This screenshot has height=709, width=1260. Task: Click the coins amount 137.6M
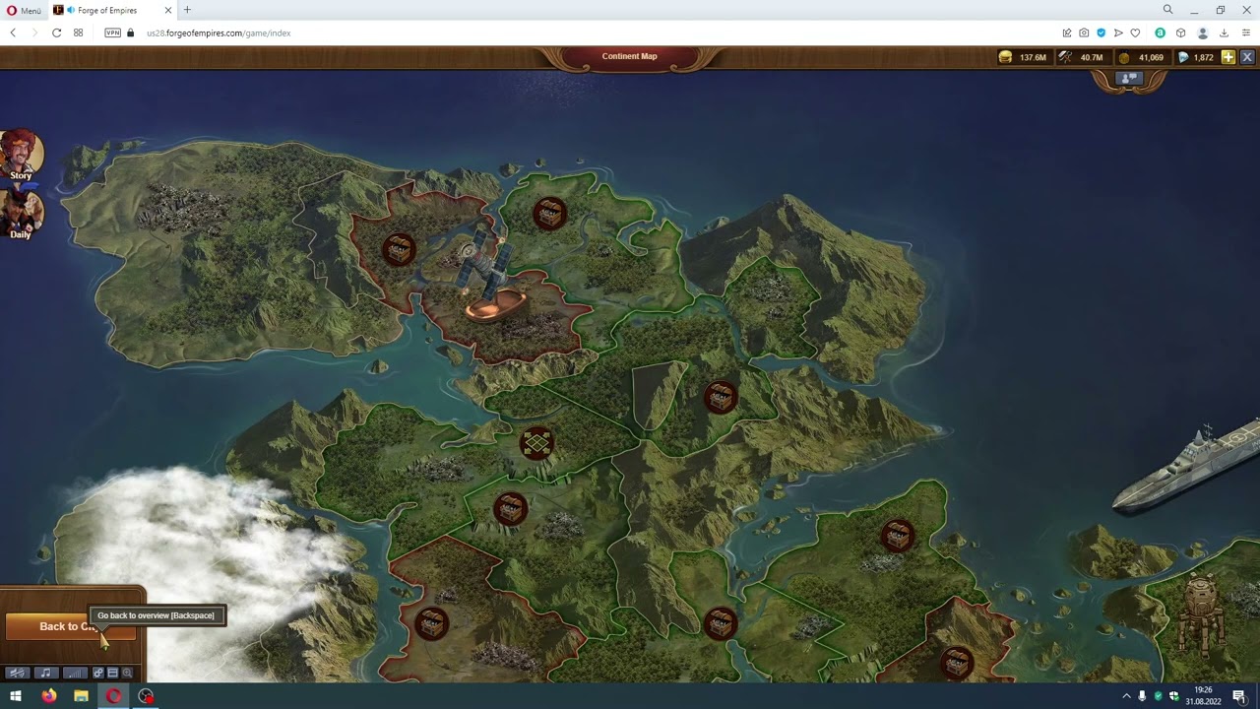1033,58
